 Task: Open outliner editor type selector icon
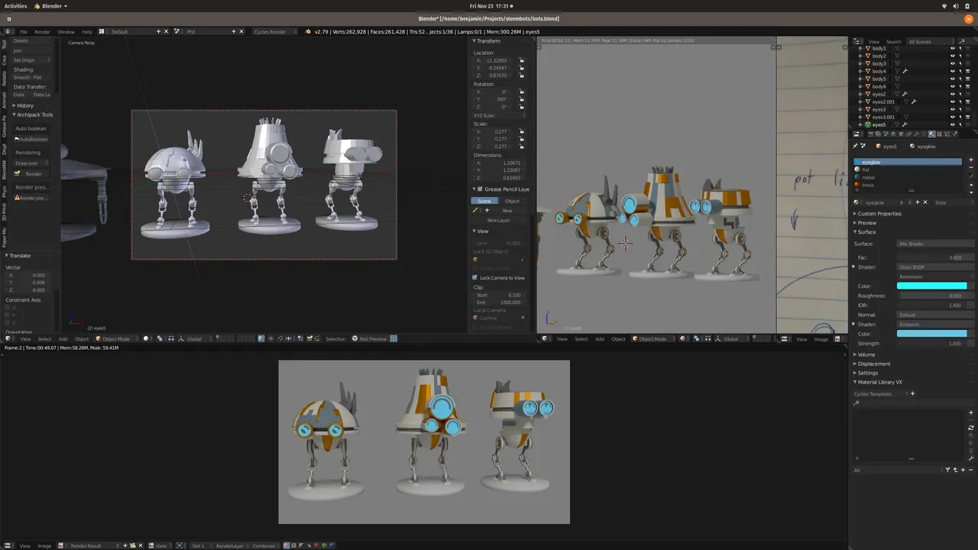pos(857,41)
